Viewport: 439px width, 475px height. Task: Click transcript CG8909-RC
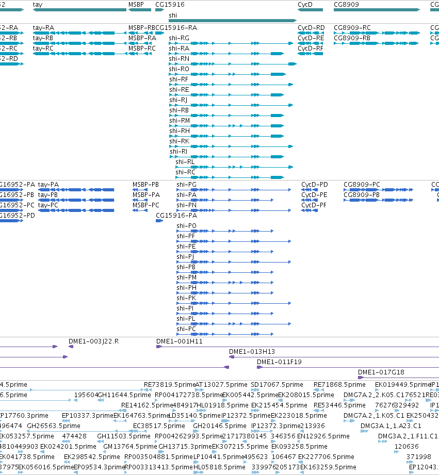click(352, 28)
